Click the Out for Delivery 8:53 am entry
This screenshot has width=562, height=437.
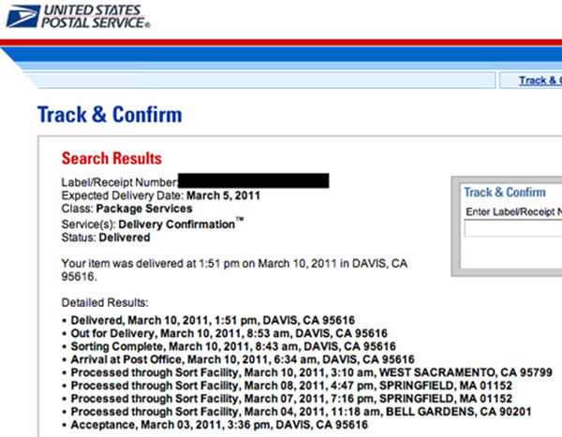(229, 333)
